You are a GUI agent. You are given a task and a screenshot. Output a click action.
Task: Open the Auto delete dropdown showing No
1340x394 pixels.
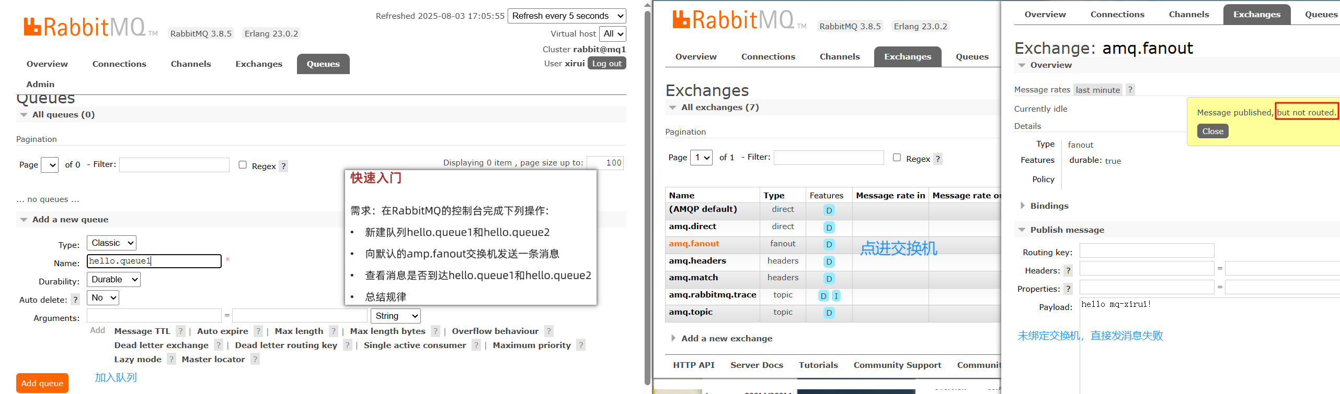(x=103, y=297)
